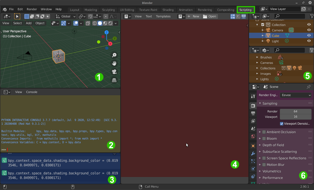Screen dimensions: 314x190
Task: Expand the Volumetrics panel
Action: [272, 171]
